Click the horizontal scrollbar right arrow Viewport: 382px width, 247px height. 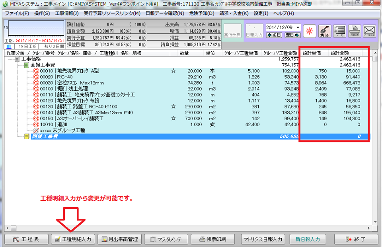click(369, 228)
